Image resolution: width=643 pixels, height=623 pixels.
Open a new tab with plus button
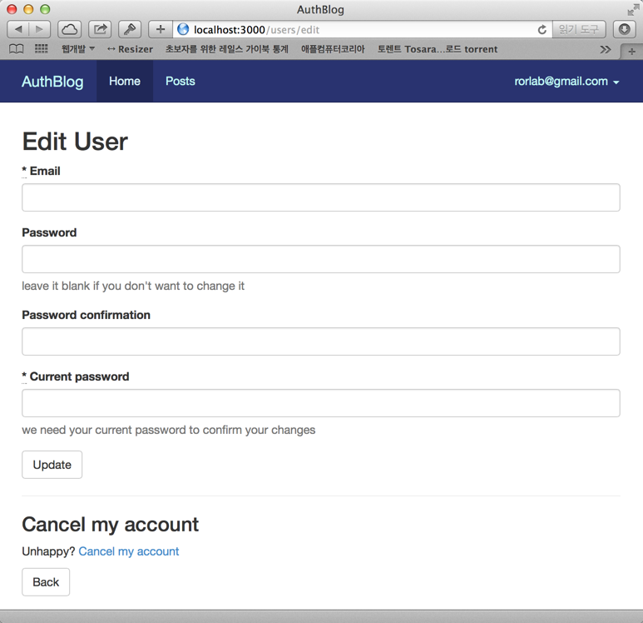pos(631,51)
